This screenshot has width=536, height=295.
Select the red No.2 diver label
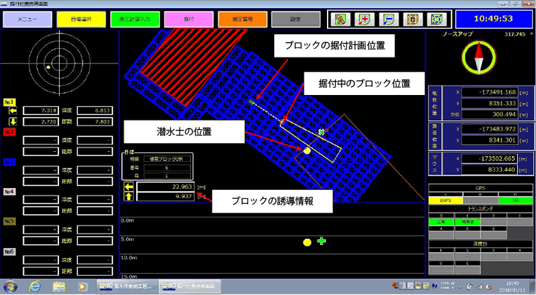tap(10, 132)
